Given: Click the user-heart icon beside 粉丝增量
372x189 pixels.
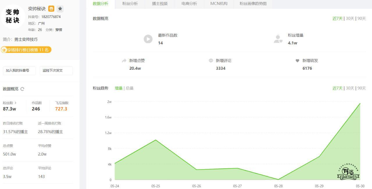Looking at the screenshot, I should pos(278,39).
